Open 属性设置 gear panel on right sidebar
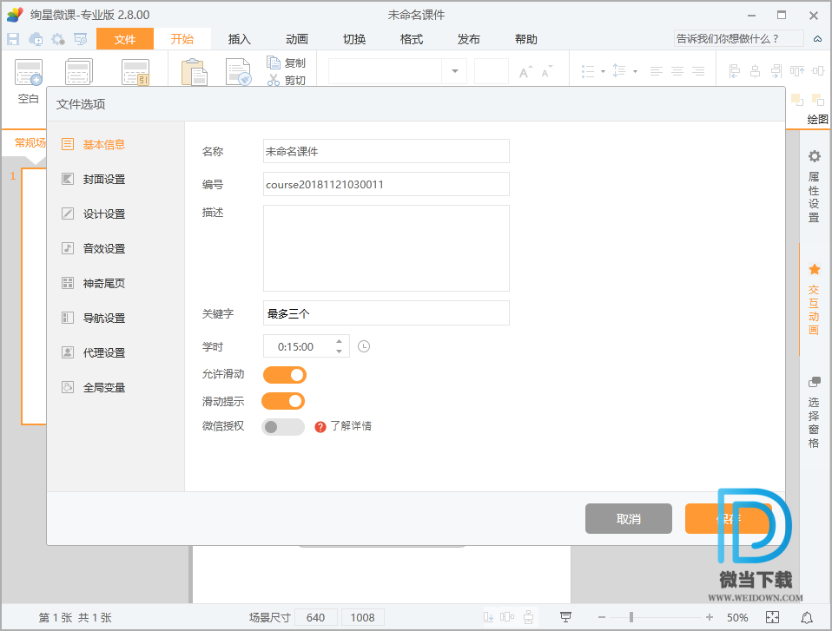Viewport: 832px width, 631px height. (x=814, y=186)
